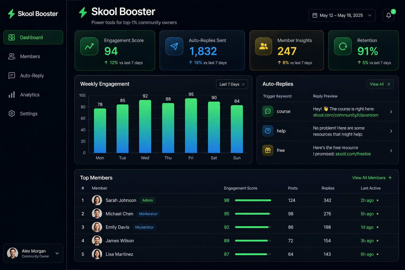The width and height of the screenshot is (405, 270).
Task: Click the free trigger gift icon
Action: tap(268, 150)
